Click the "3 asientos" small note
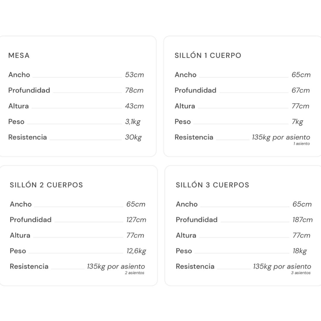 click(x=300, y=273)
